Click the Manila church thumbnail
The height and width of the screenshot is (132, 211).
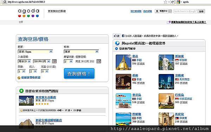166,119
